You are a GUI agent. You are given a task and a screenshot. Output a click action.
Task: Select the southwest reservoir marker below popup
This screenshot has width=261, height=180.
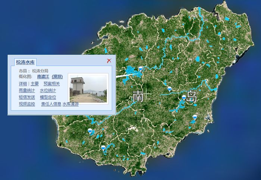pos(90,131)
